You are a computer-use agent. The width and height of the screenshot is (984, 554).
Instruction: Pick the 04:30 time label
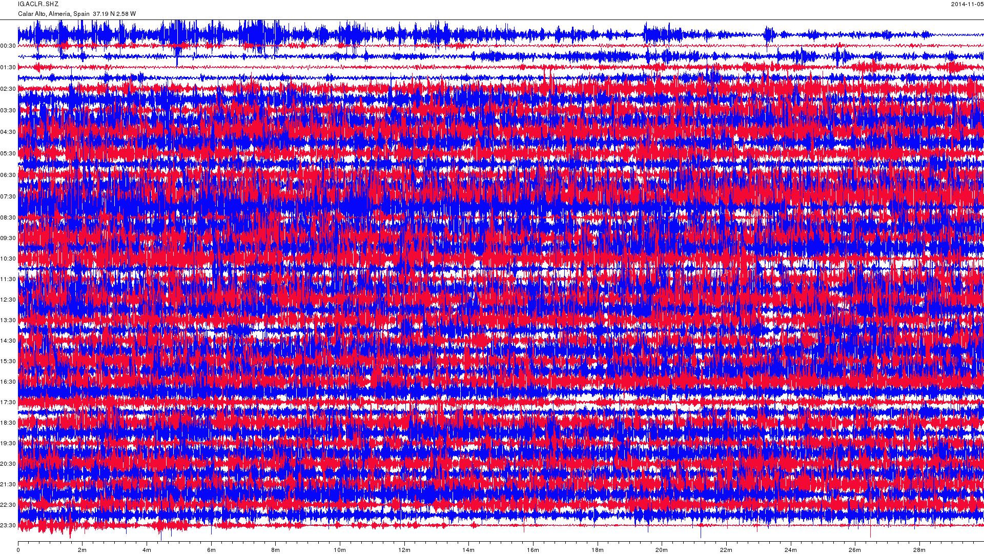click(x=8, y=132)
